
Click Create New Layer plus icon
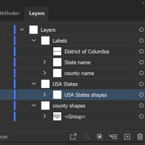pyautogui.click(x=127, y=137)
